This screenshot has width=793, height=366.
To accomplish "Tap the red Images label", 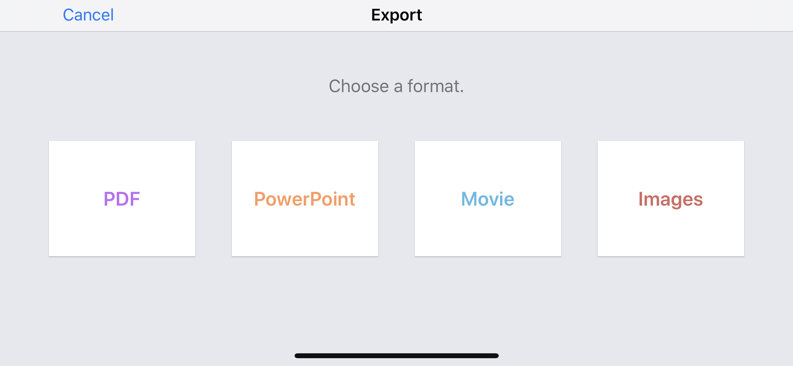I will (671, 199).
